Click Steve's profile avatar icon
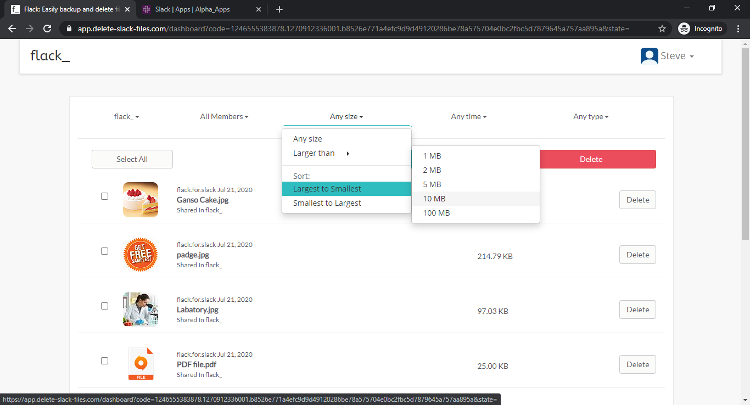The image size is (750, 405). point(650,56)
